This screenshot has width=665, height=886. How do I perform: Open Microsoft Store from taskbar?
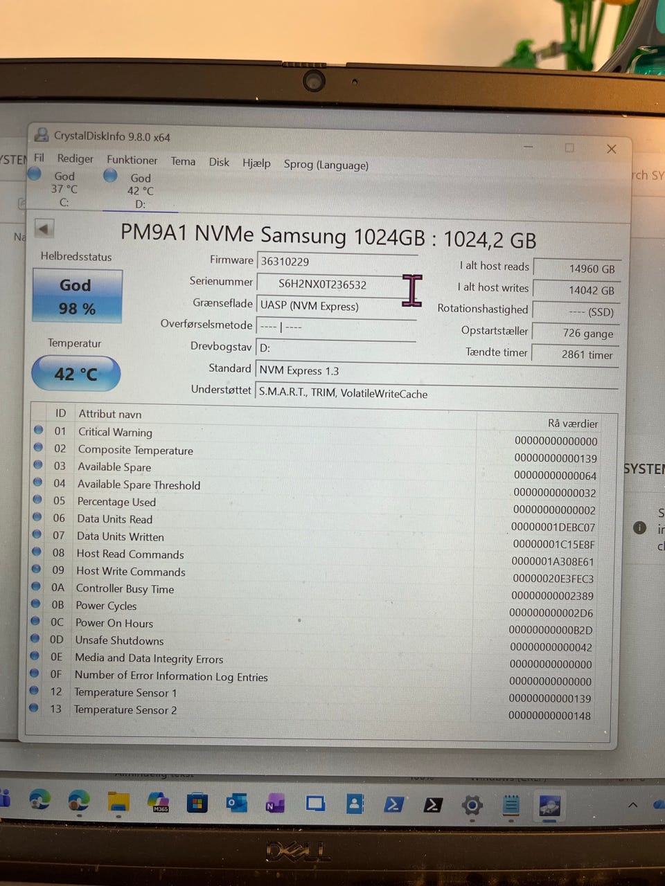[197, 803]
